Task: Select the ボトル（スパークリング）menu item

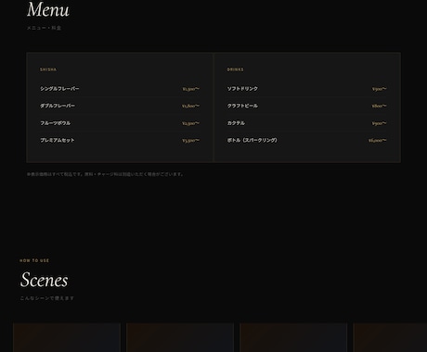Action: point(252,140)
